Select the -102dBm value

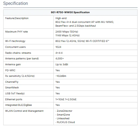(61, 76)
